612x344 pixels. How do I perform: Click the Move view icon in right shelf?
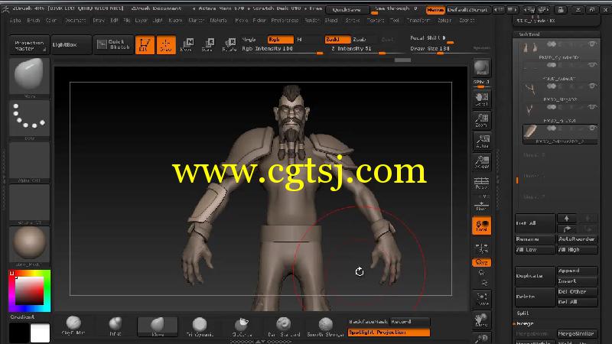(x=482, y=320)
